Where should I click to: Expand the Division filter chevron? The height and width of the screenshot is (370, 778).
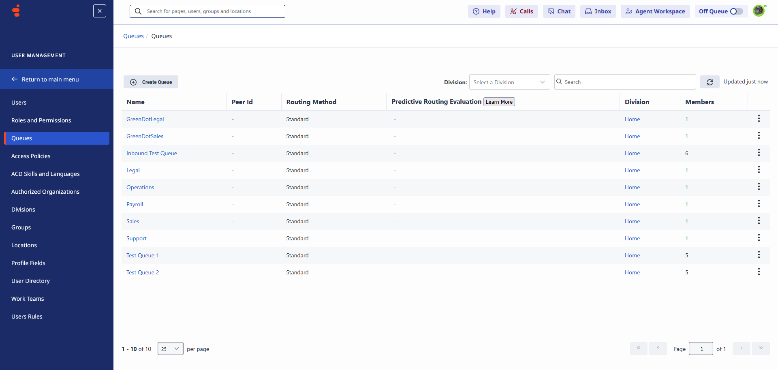pos(543,82)
